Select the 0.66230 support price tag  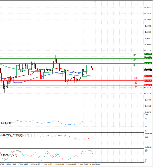pyautogui.click(x=148, y=85)
